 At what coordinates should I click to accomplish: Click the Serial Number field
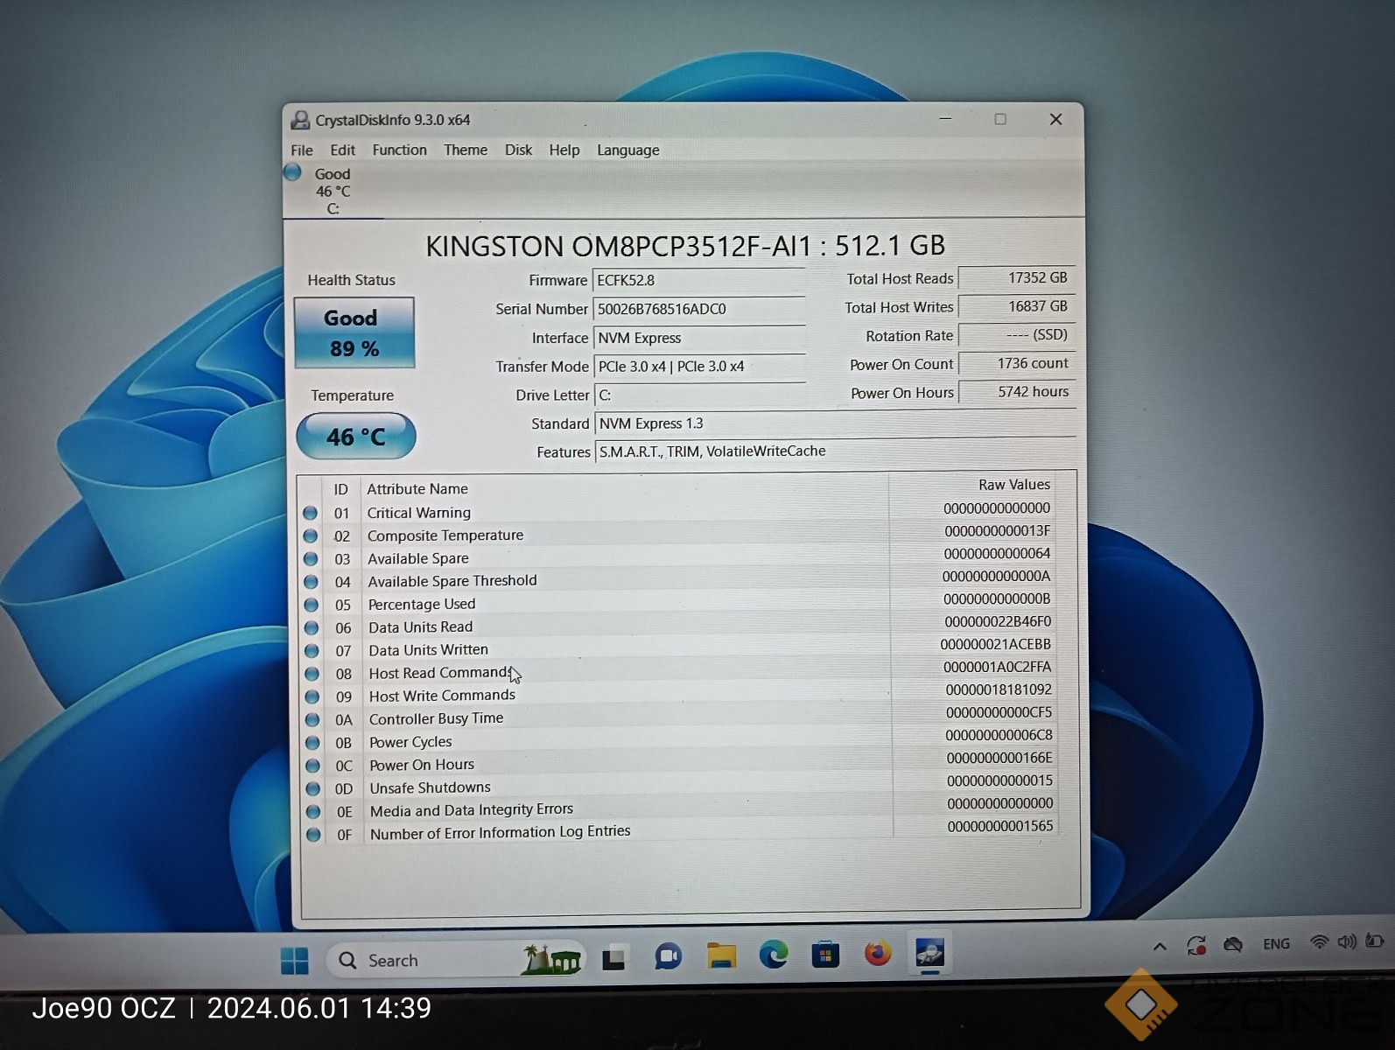point(698,309)
